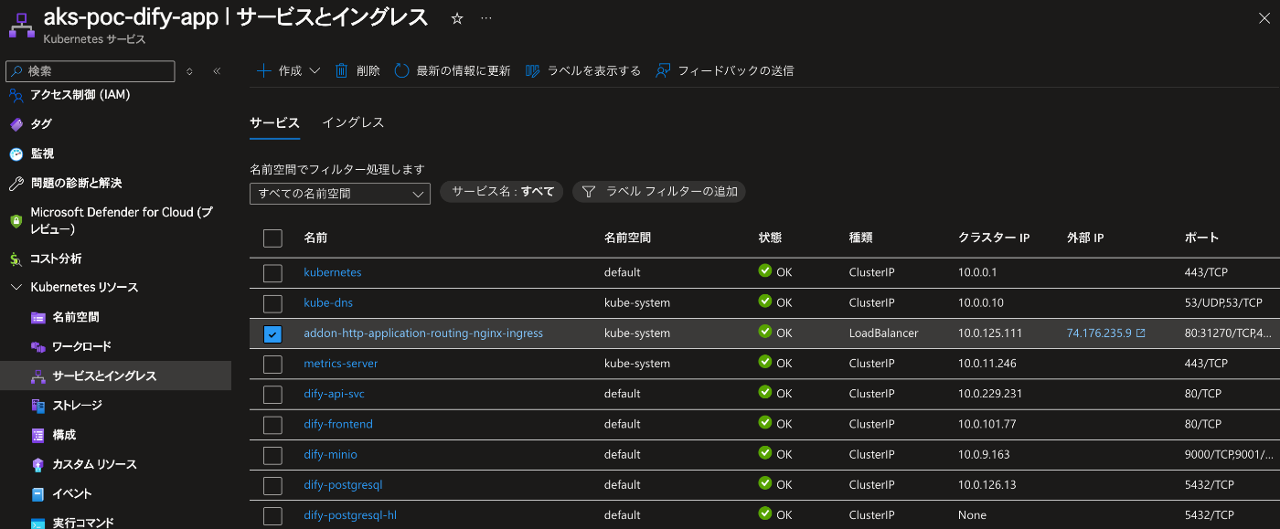Viewport: 1280px width, 529px height.
Task: Click the label filter funnel icon
Action: (x=589, y=192)
